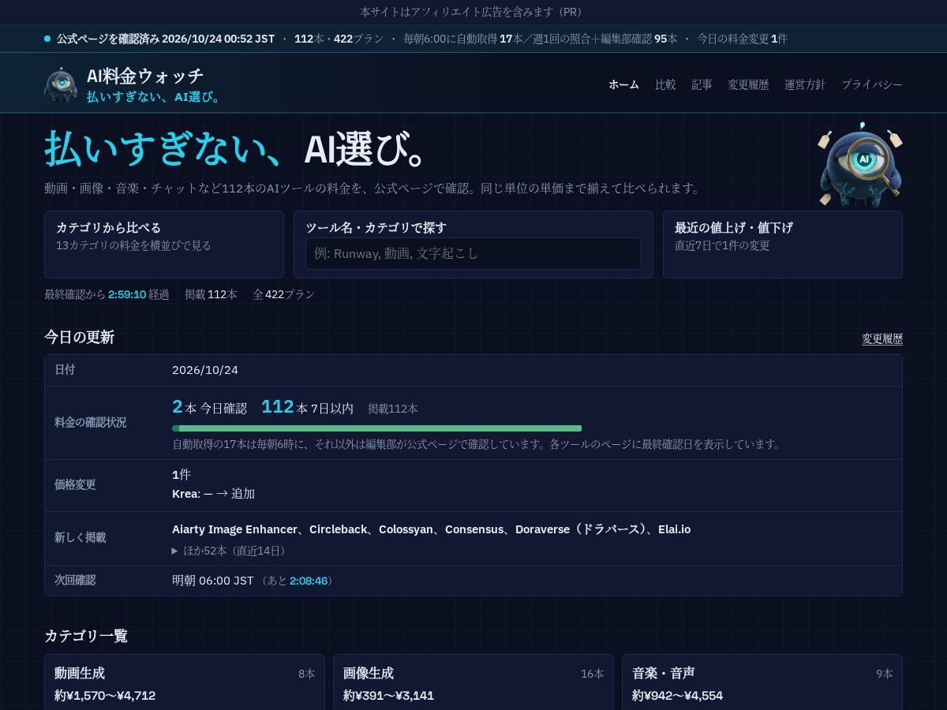Click the 今日の更新 section heading
This screenshot has width=947, height=710.
(x=79, y=338)
